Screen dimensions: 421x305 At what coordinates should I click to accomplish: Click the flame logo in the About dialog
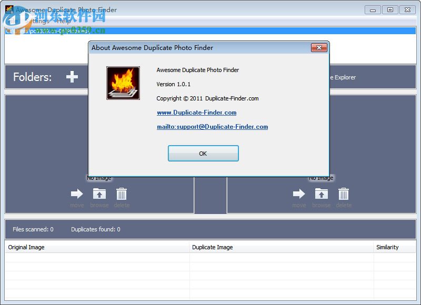click(x=123, y=83)
